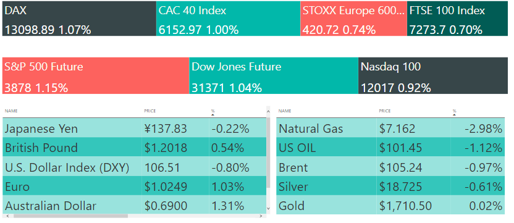Click the currency table horizontal scrollbar thumb

click(70, 216)
